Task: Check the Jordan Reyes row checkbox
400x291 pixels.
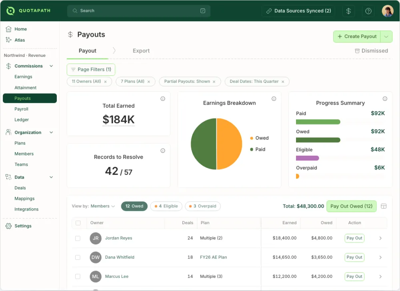Action: (x=78, y=238)
